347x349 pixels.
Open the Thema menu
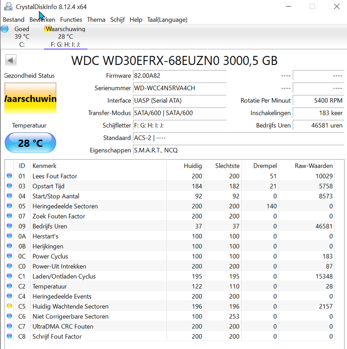coord(96,20)
